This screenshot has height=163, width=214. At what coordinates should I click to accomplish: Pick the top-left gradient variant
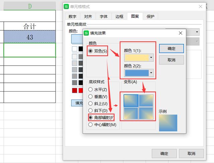point(131,101)
